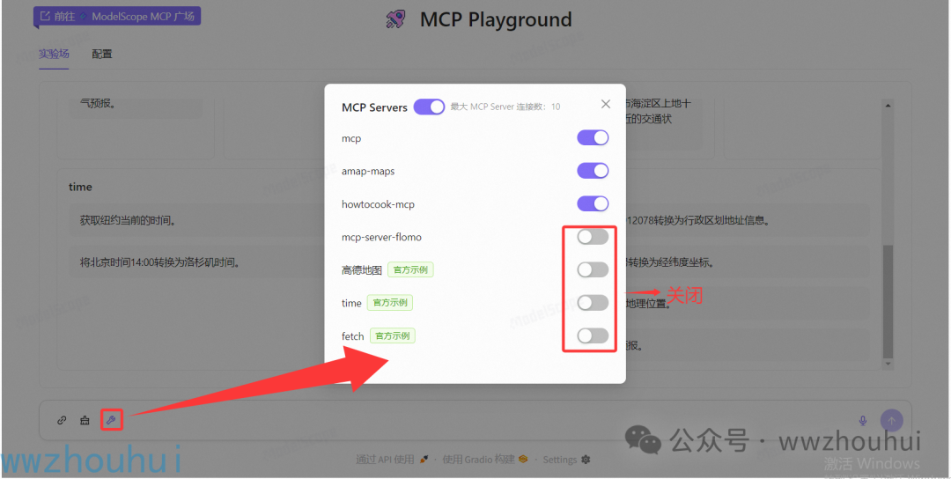The image size is (951, 479).
Task: Click the 官方示例 tag next to fetch
Action: tap(393, 335)
